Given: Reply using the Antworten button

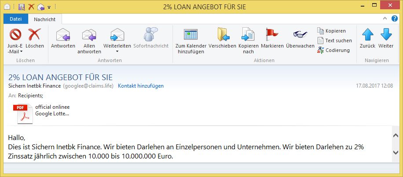Looking at the screenshot, I should point(63,39).
